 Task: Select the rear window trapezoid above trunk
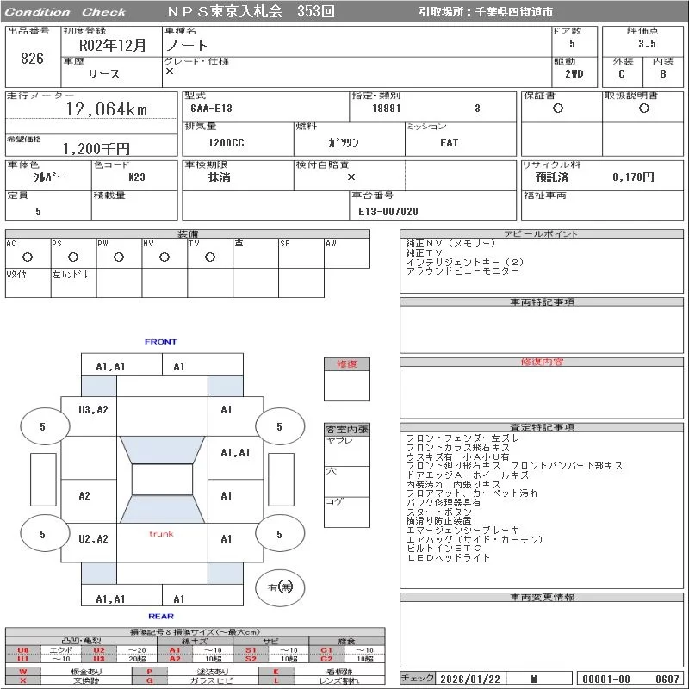point(161,510)
